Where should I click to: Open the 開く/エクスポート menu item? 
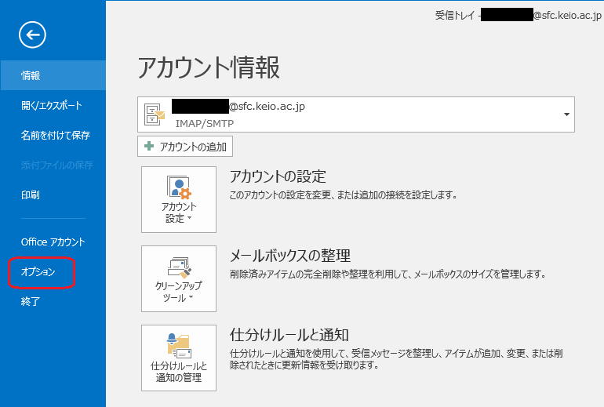(52, 105)
